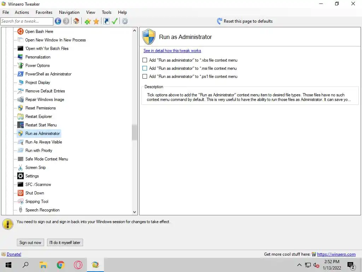Viewport: 362px width, 272px height.
Task: Open the File menu
Action: tap(6, 12)
